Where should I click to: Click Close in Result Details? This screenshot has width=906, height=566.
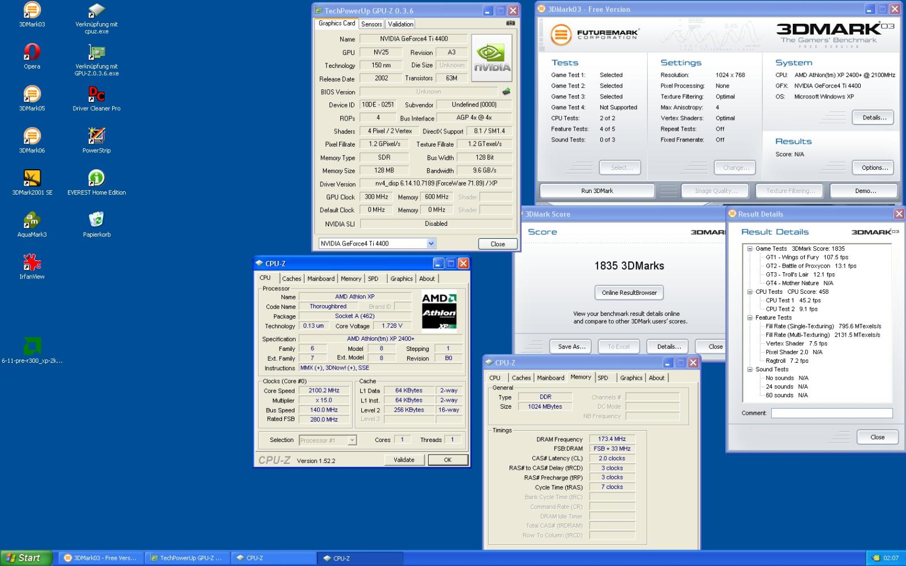(877, 437)
